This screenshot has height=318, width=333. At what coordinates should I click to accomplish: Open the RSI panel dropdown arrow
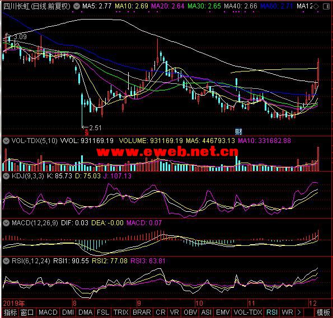[x=6, y=261]
